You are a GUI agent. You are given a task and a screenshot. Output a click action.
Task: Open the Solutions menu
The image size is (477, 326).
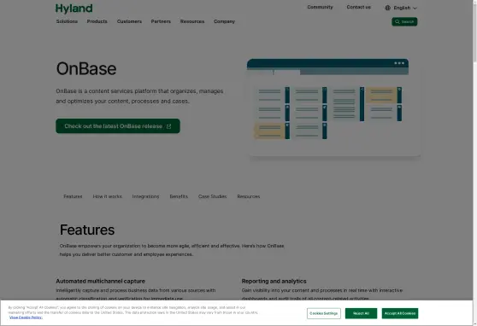point(67,21)
